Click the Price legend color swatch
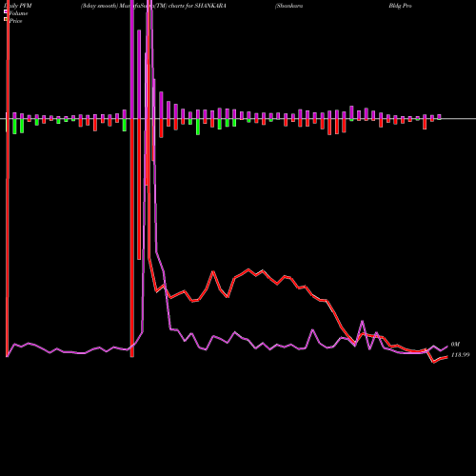 [6, 19]
